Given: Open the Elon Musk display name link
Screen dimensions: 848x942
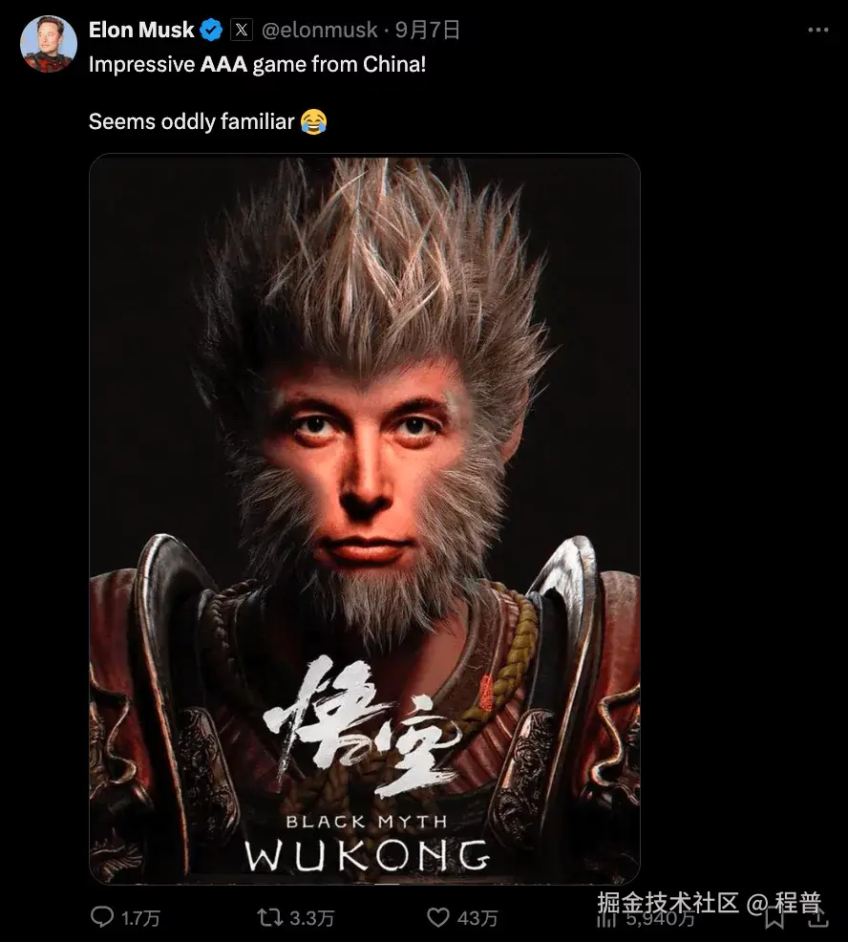Looking at the screenshot, I should [141, 30].
